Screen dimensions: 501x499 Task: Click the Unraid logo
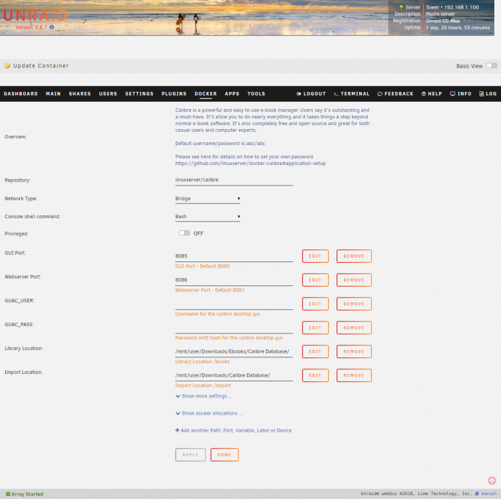pyautogui.click(x=35, y=15)
